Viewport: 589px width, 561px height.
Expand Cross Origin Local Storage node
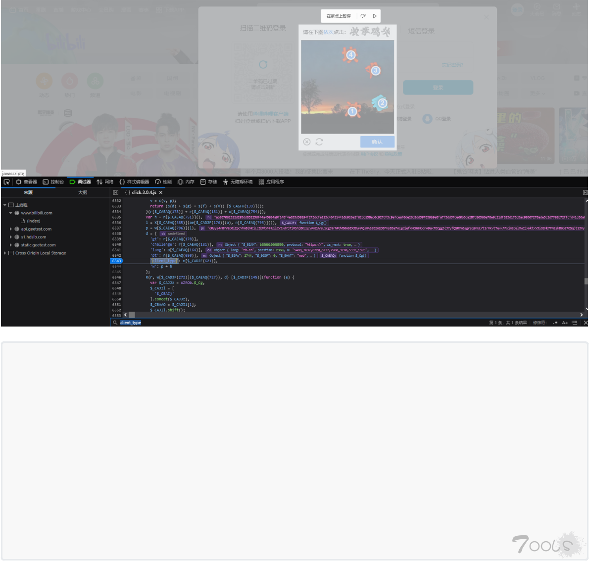(x=5, y=253)
